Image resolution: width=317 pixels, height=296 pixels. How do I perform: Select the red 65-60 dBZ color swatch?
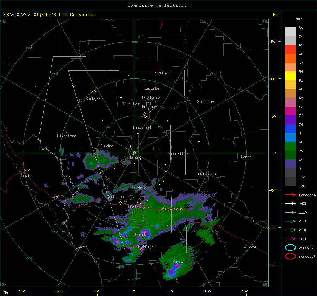click(290, 50)
